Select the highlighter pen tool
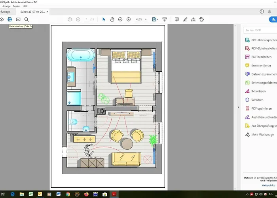The image size is (277, 198). tap(185, 19)
